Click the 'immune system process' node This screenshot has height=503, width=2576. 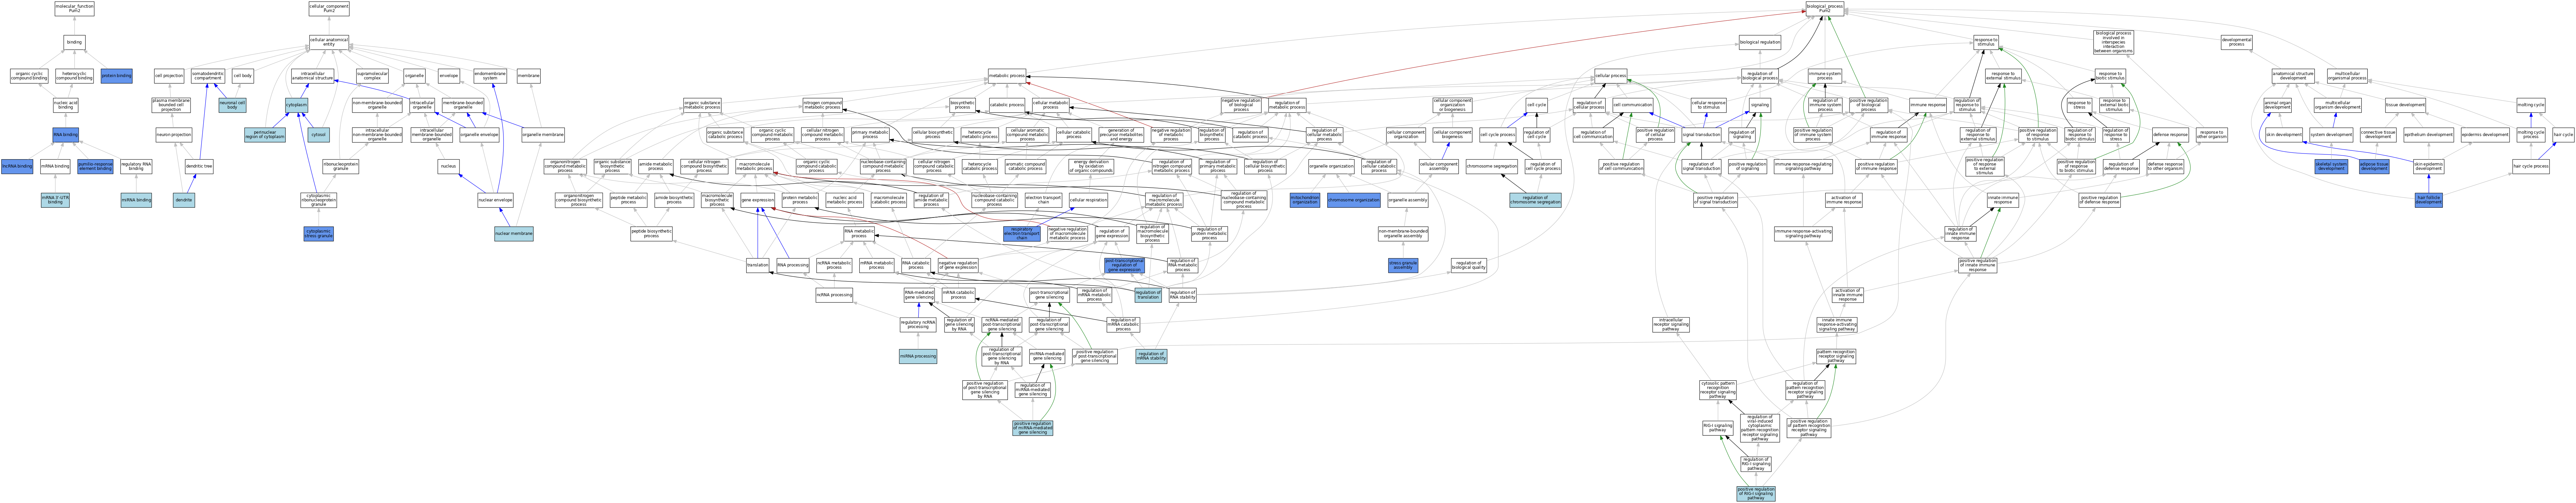coord(1825,76)
